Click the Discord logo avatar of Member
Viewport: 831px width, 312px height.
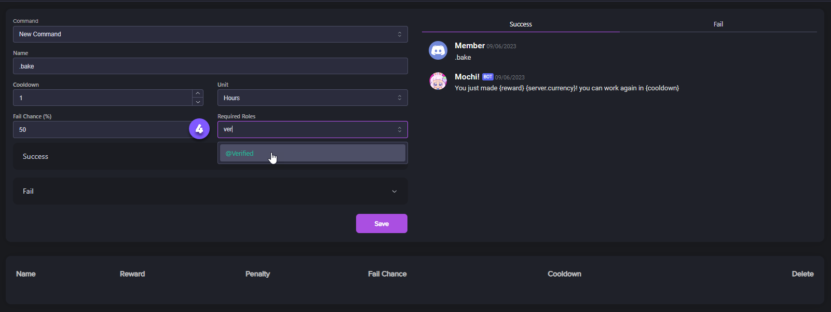(438, 51)
